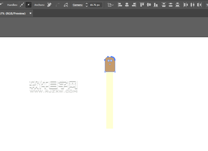This screenshot has height=151, width=208.
Task: Click vertical distribute top icon
Action: point(164,5)
